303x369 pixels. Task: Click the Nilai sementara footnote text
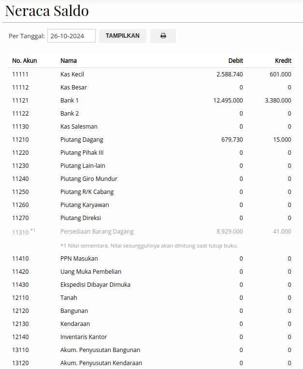[149, 245]
